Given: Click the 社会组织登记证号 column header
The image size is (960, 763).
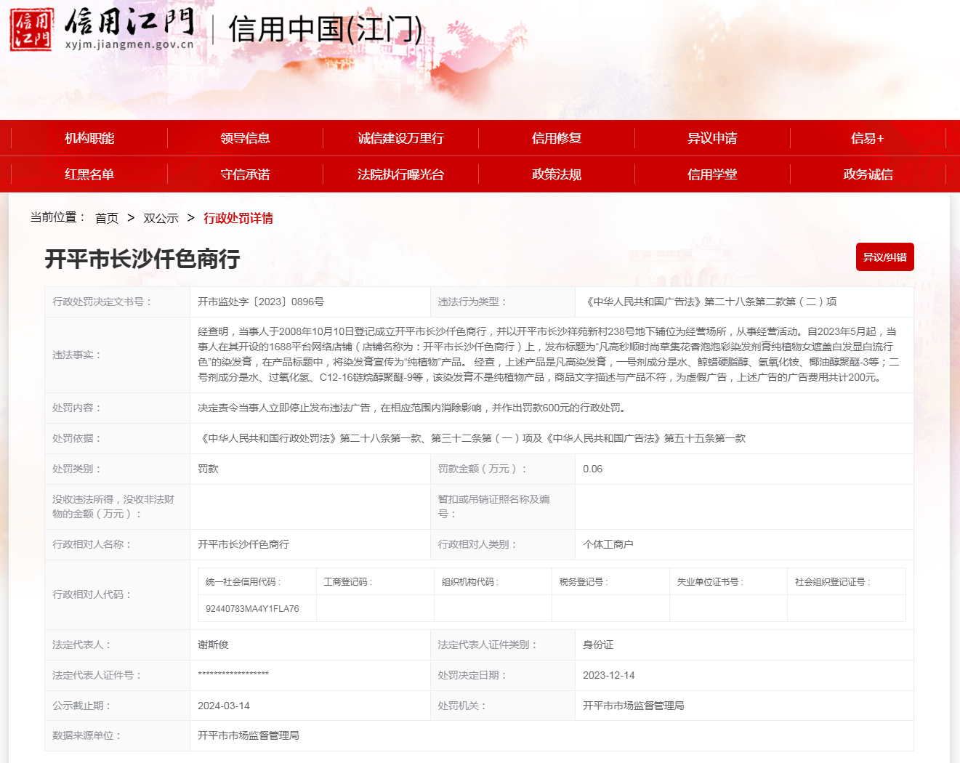Looking at the screenshot, I should pos(832,582).
